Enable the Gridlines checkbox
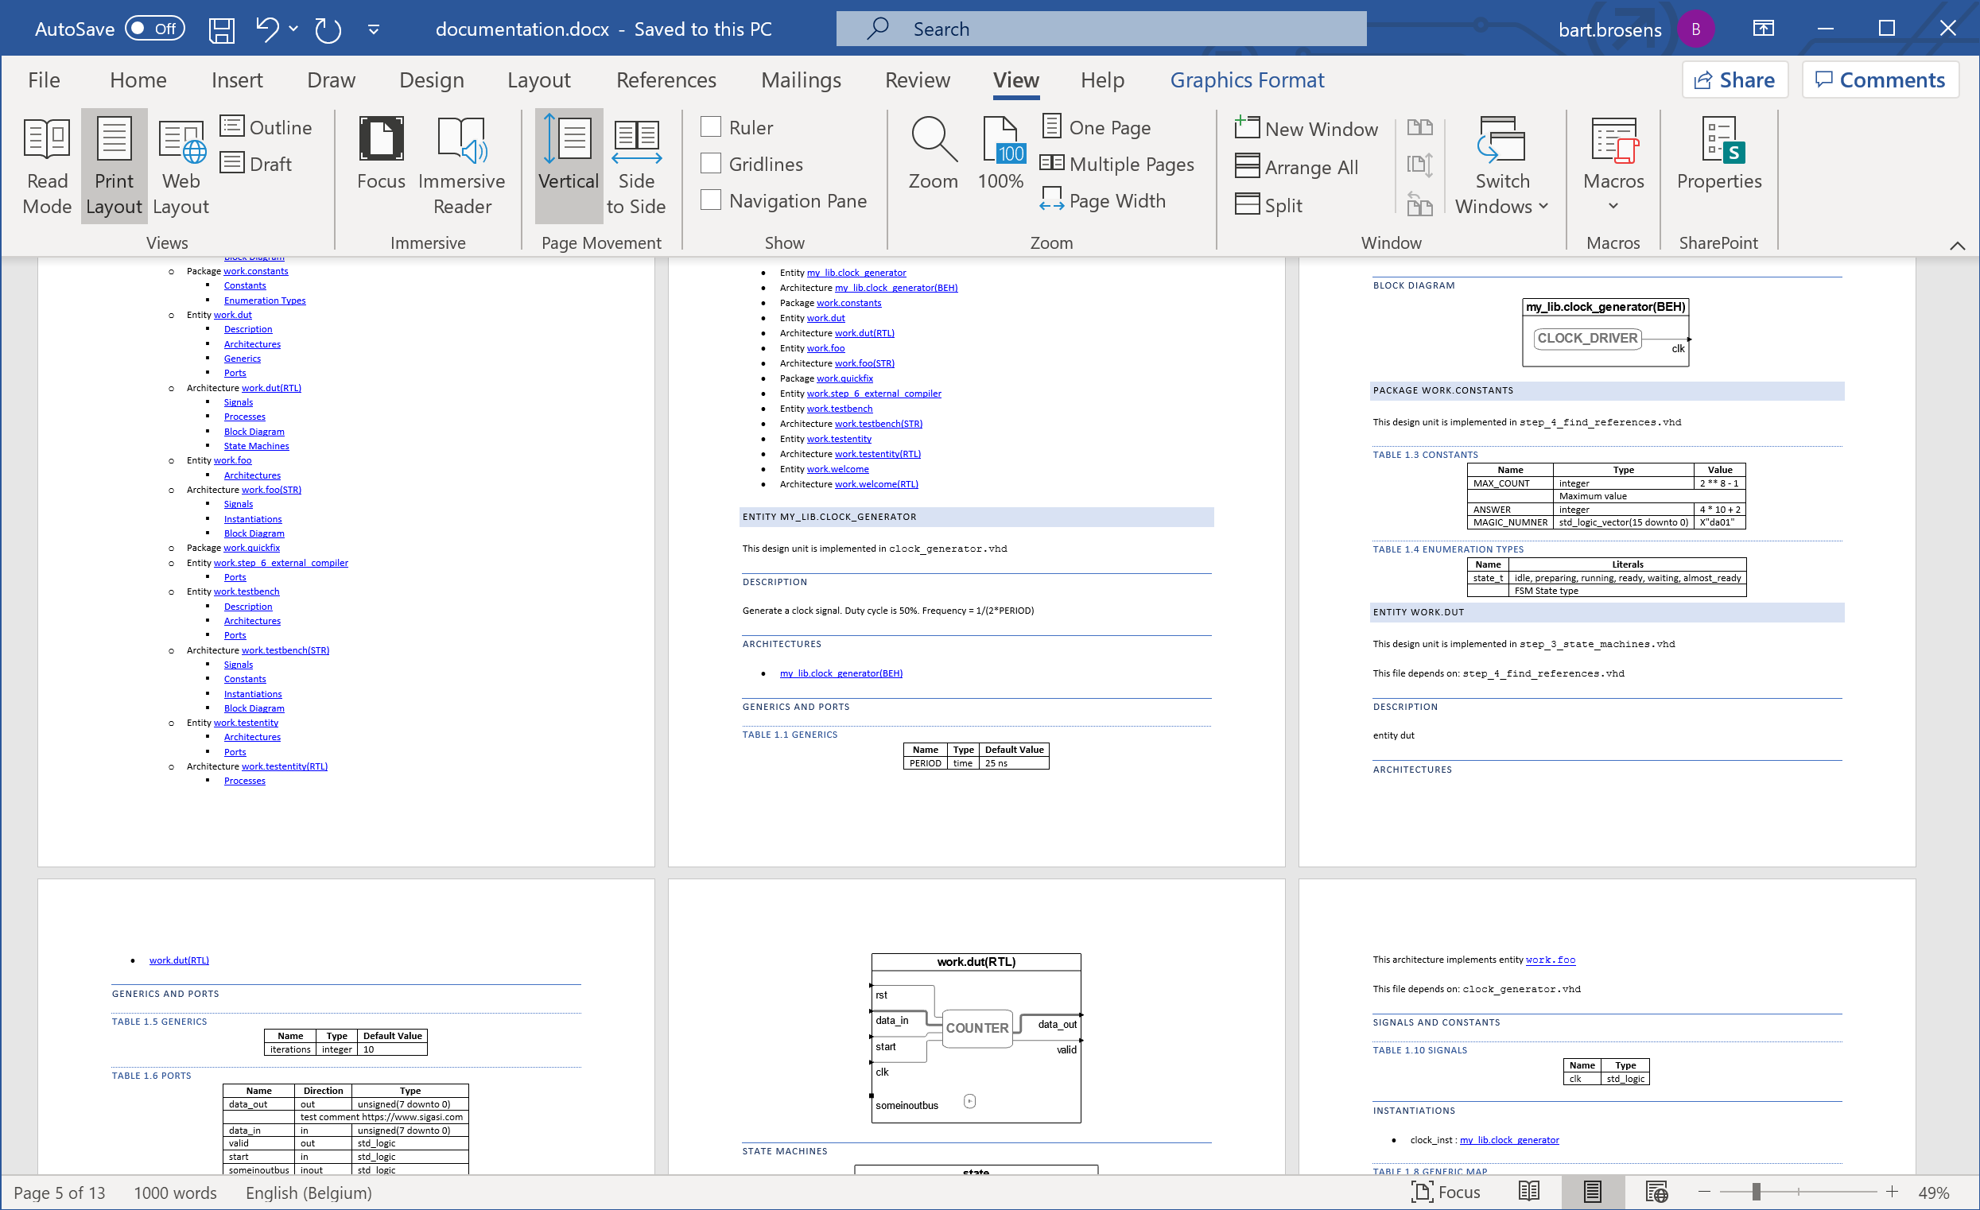 pyautogui.click(x=710, y=164)
